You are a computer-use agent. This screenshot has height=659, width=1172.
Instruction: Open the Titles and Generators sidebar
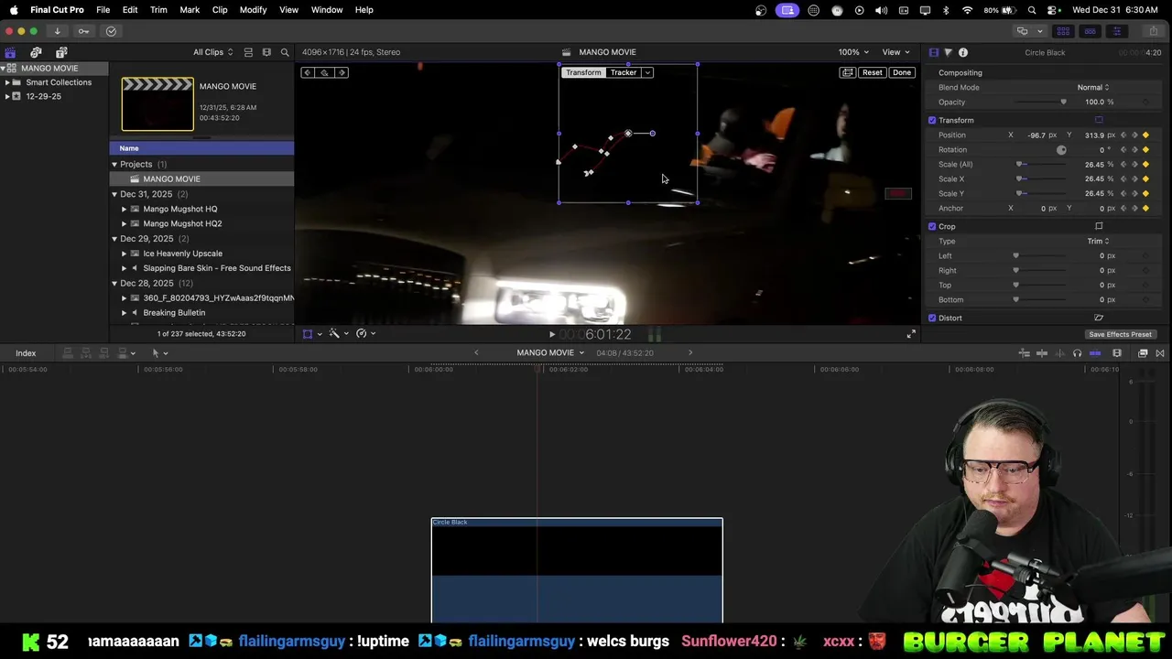point(61,52)
